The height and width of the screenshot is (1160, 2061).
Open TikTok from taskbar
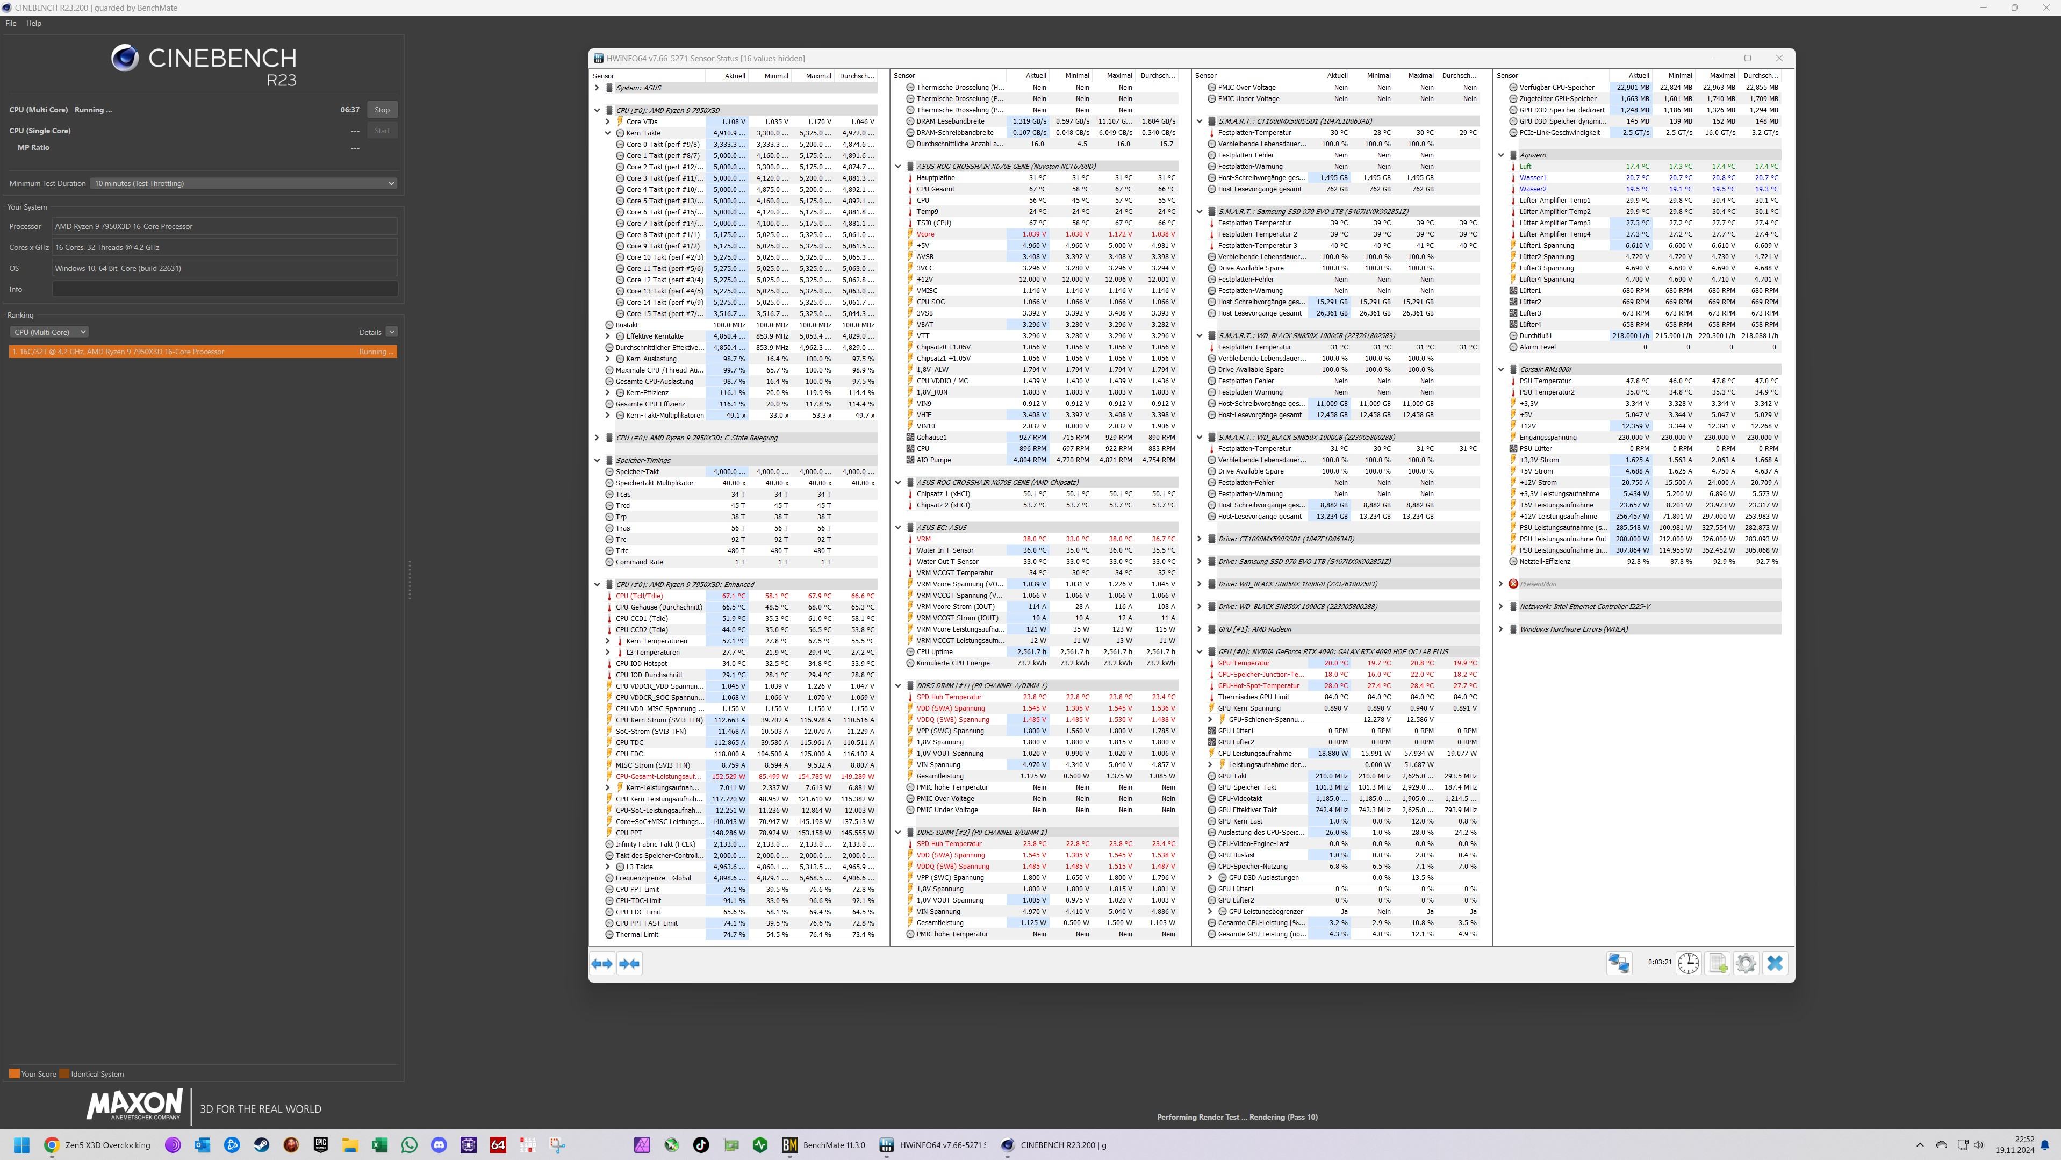(701, 1145)
